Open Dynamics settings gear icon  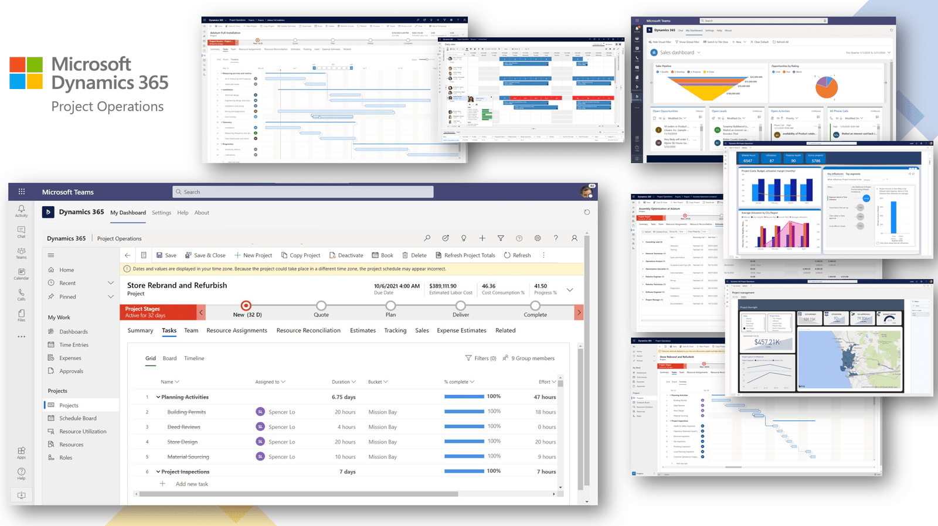538,238
